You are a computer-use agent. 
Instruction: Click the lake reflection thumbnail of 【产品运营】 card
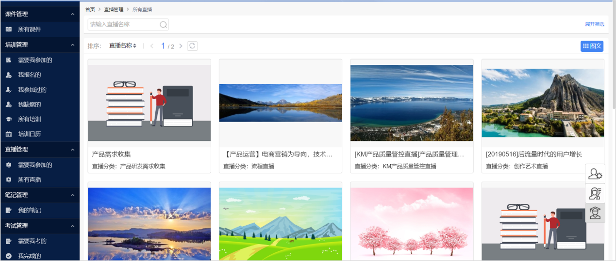coord(281,103)
